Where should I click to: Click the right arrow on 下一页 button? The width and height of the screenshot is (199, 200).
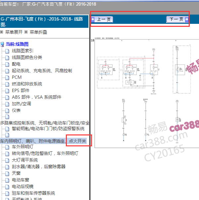tap(187, 19)
